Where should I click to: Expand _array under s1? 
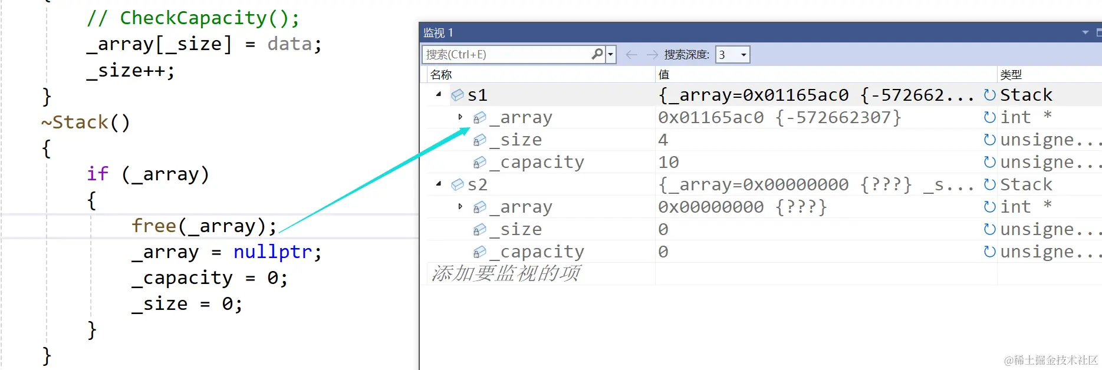[x=460, y=117]
